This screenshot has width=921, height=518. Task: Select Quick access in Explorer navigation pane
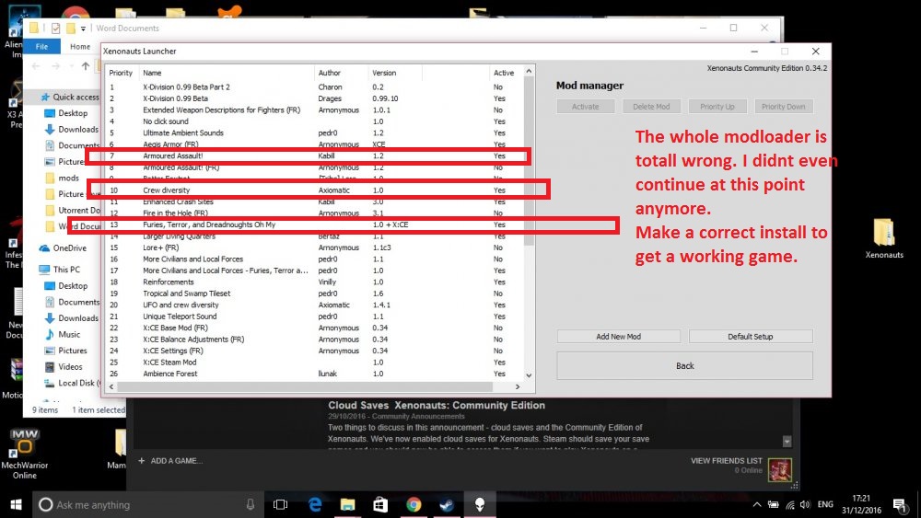[71, 97]
